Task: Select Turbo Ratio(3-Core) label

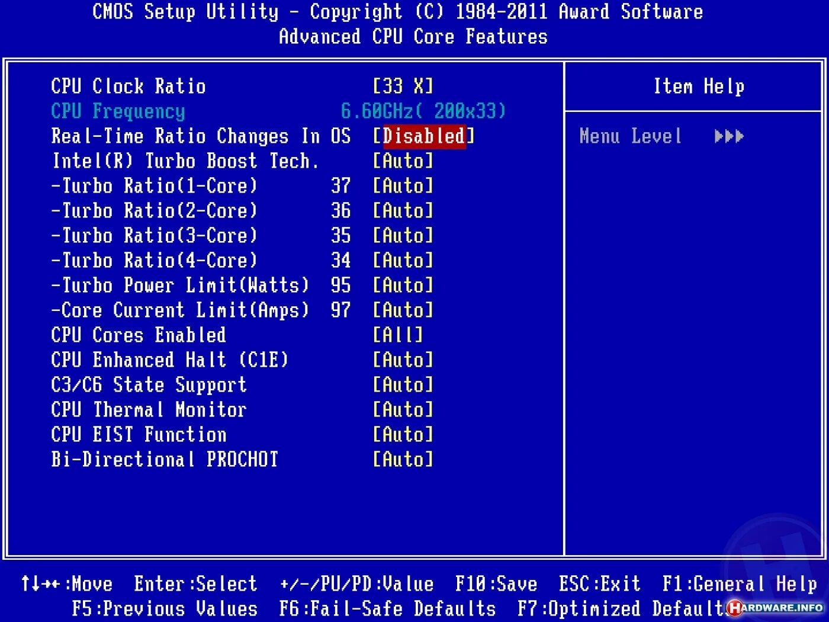Action: pos(154,236)
